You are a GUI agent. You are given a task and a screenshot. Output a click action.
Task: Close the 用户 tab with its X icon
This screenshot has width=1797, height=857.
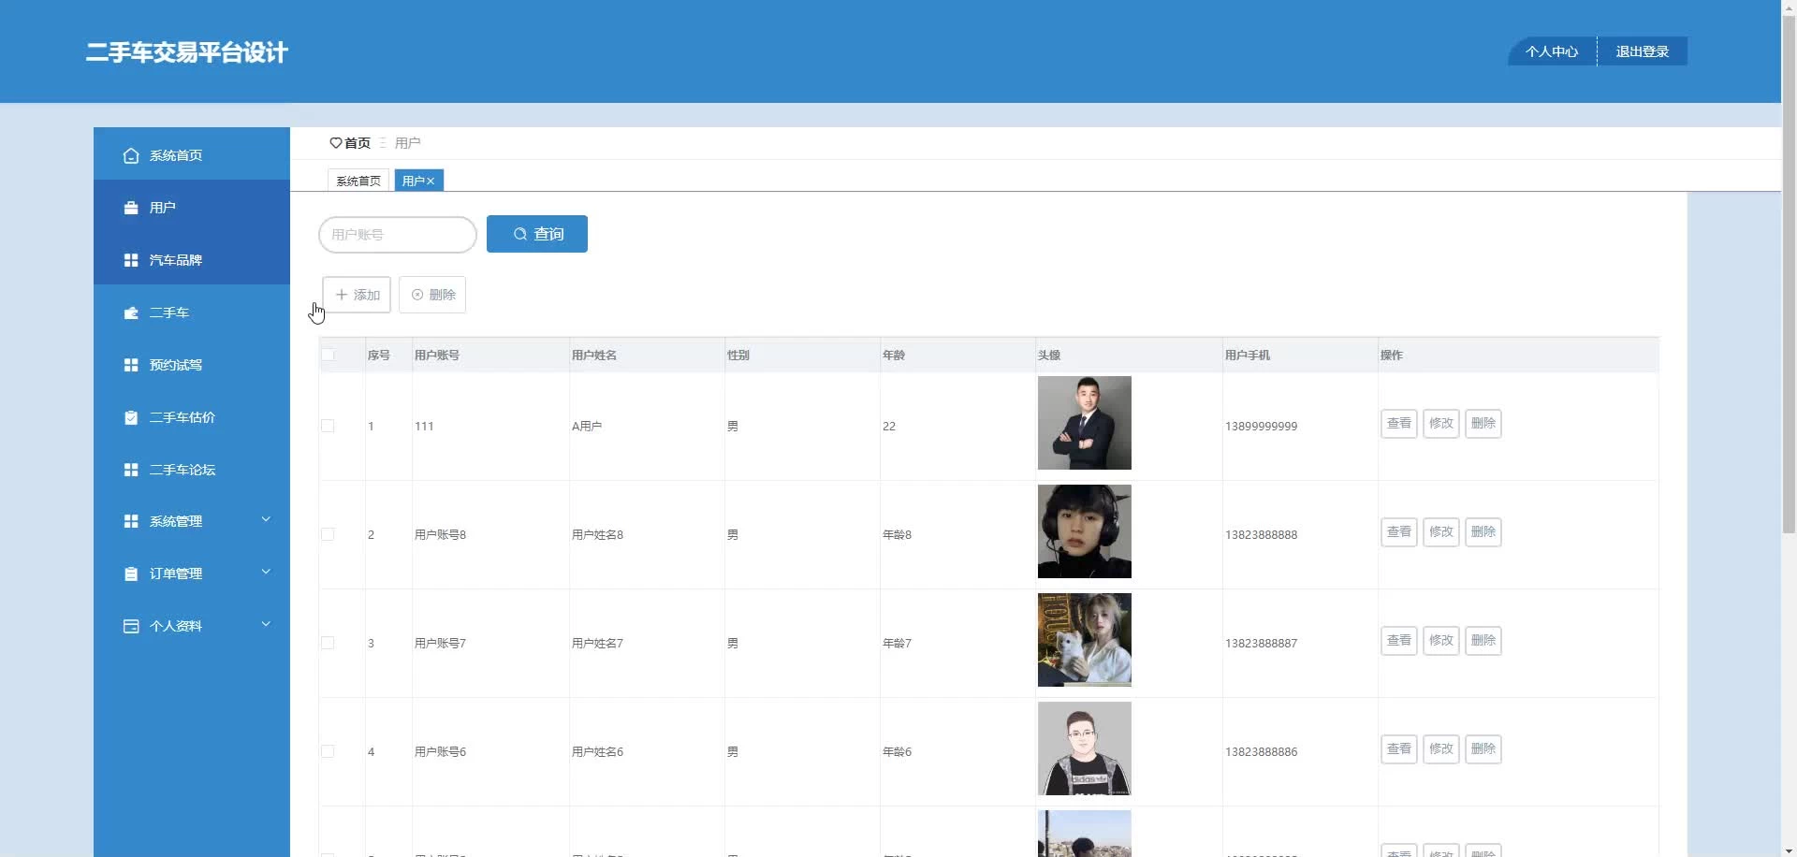click(431, 182)
